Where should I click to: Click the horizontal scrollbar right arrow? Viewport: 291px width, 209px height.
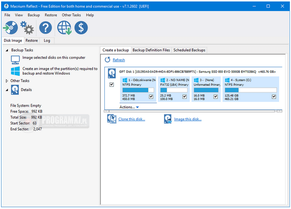point(280,111)
